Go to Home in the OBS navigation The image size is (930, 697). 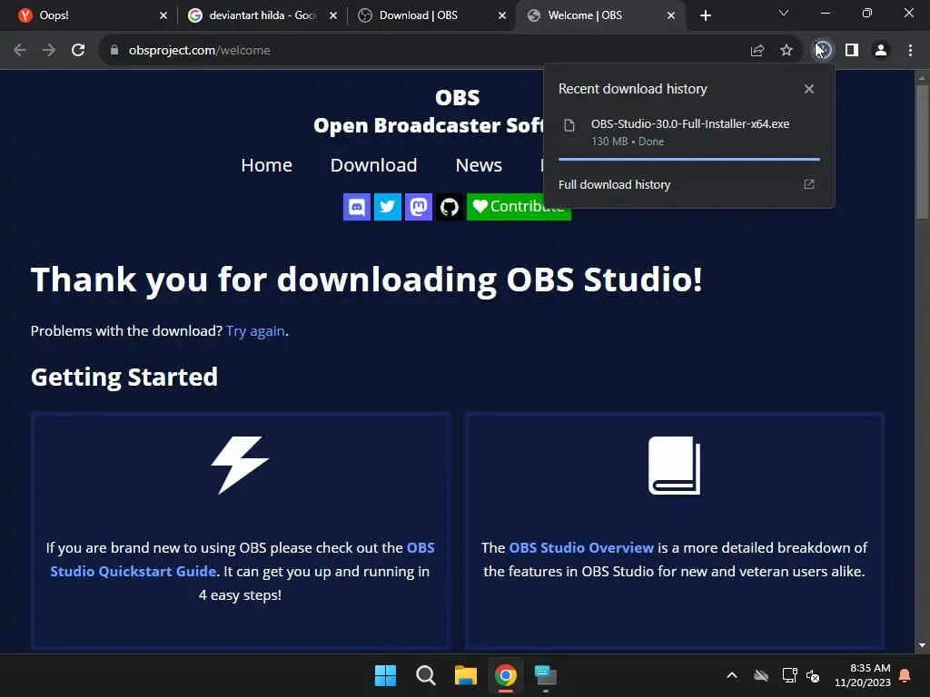(266, 165)
